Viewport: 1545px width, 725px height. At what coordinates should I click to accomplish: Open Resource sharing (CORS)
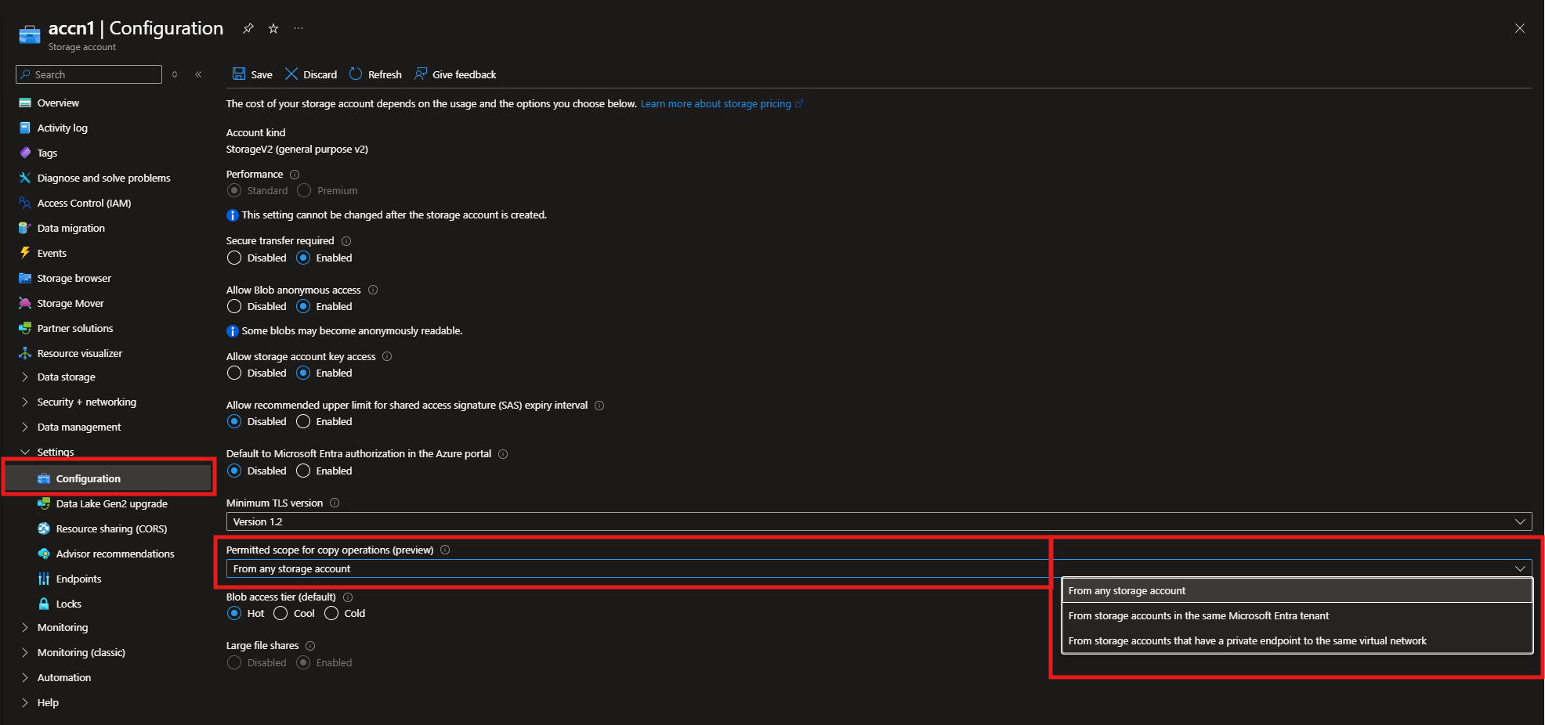coord(111,528)
